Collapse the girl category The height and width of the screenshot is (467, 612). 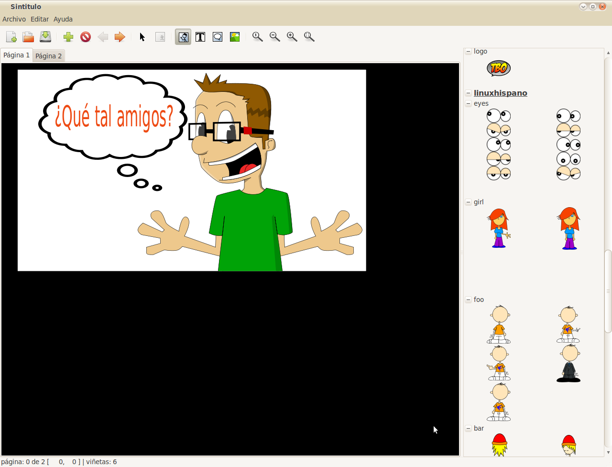469,202
